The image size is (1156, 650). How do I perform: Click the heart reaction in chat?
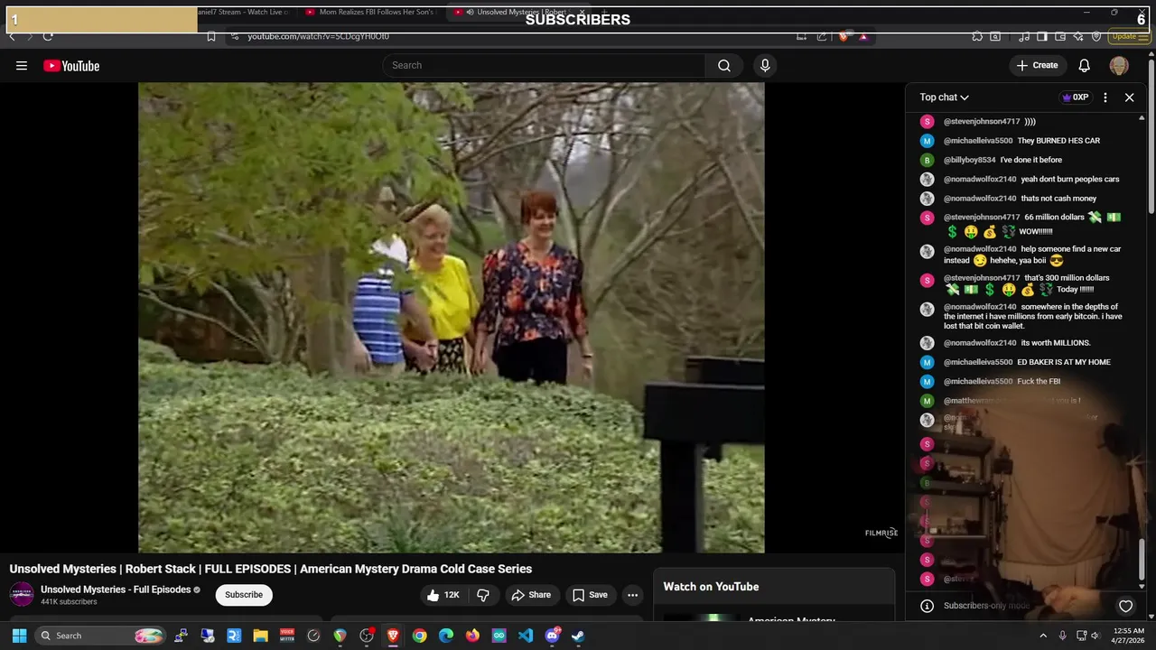1125,606
